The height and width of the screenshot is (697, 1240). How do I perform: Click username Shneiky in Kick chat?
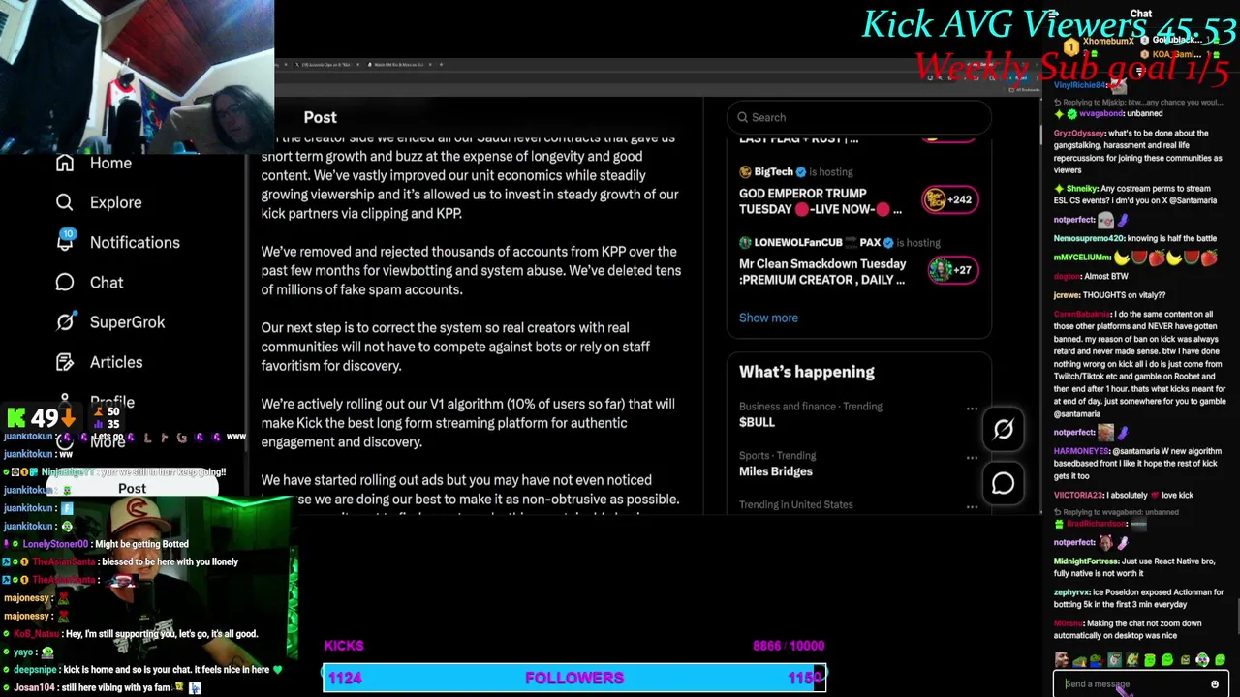(1081, 189)
